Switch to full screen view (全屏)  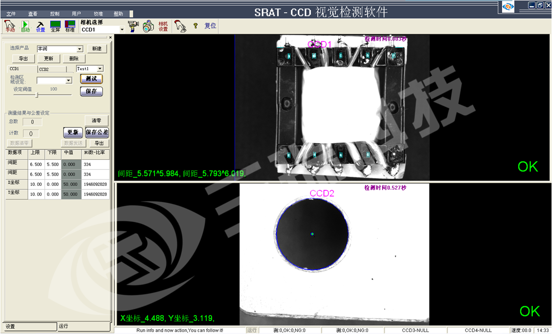55,26
